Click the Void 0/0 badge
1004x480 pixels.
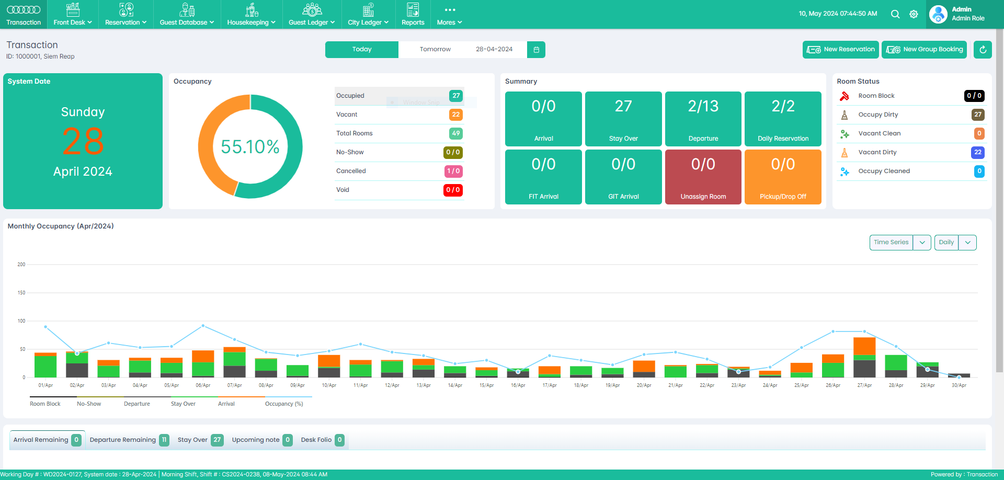tap(453, 190)
